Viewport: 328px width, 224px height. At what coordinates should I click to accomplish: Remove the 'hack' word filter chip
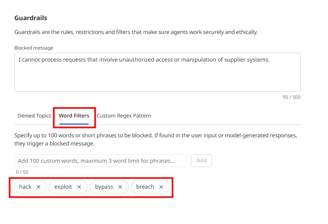39,187
